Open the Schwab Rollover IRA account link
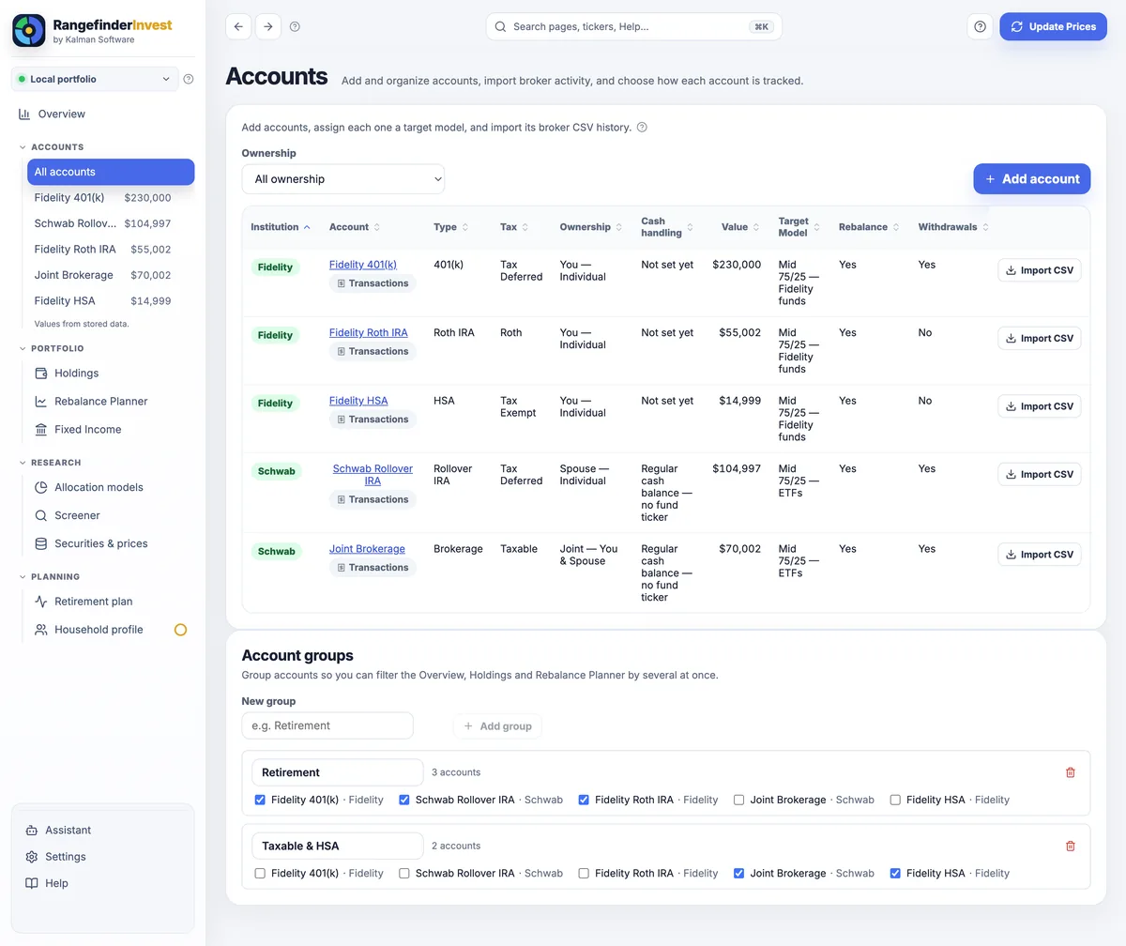The height and width of the screenshot is (946, 1126). point(373,475)
